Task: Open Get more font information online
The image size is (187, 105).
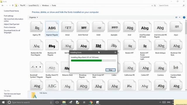Action: (x=13, y=20)
